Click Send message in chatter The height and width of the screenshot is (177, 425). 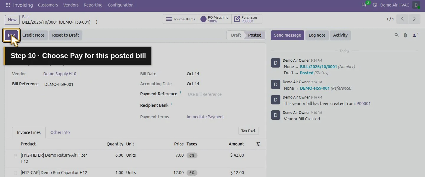pyautogui.click(x=287, y=35)
